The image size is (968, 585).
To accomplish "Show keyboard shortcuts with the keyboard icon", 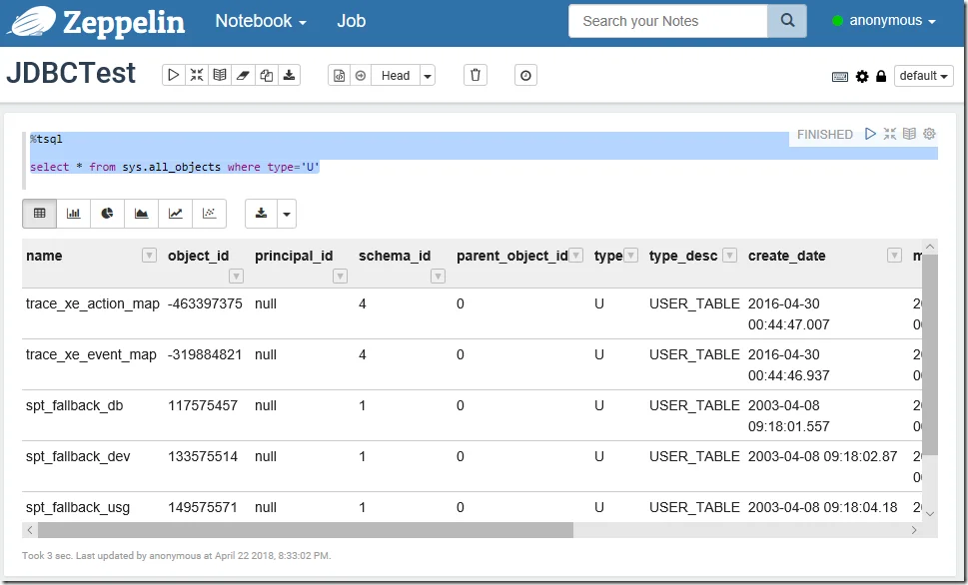I will pos(839,75).
